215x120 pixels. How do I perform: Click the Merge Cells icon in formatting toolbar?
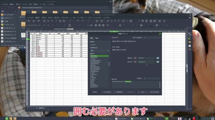coord(91,25)
